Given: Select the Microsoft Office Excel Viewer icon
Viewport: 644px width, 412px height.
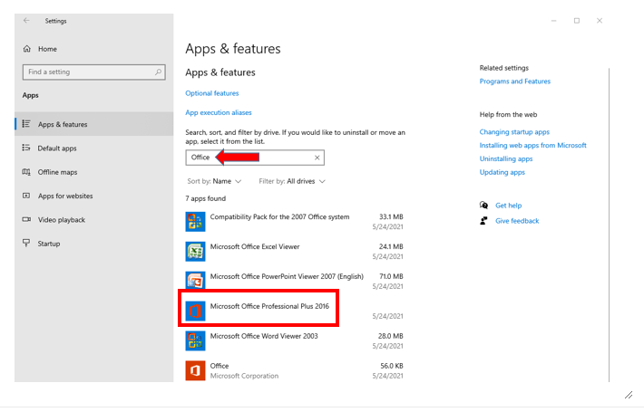Looking at the screenshot, I should click(x=195, y=252).
